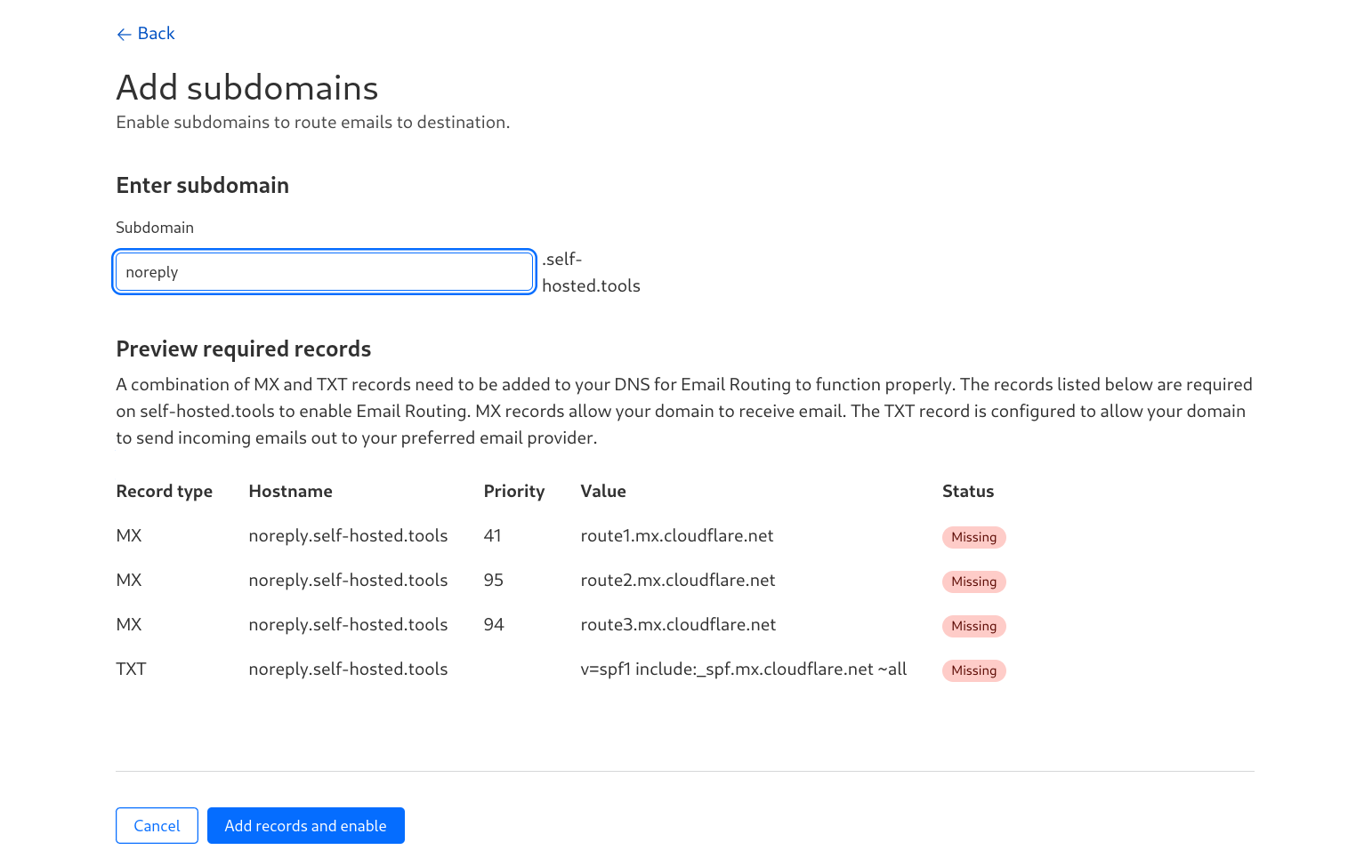Click the Enter subdomain heading
Screen dimensions: 1348x850
click(x=203, y=186)
